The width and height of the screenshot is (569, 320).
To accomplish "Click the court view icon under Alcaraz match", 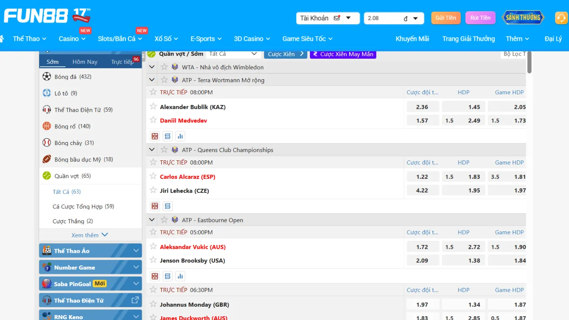I will click(x=155, y=206).
